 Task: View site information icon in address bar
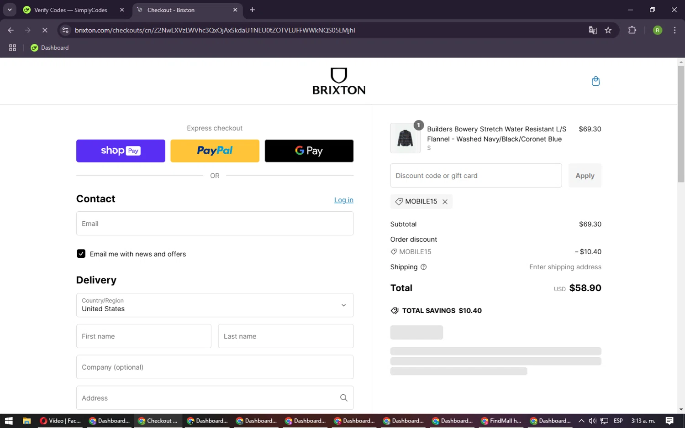[x=65, y=30]
